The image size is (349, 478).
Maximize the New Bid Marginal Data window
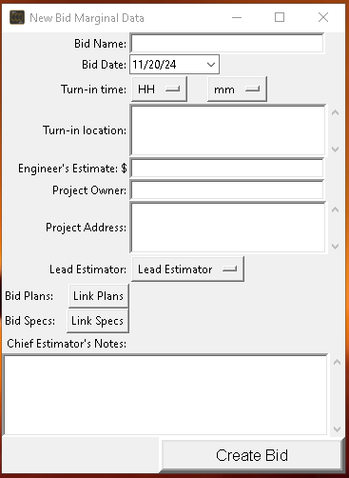(x=280, y=17)
